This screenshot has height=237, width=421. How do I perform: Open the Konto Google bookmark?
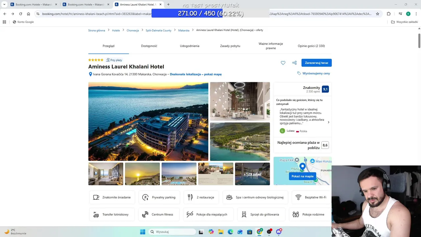tap(23, 22)
